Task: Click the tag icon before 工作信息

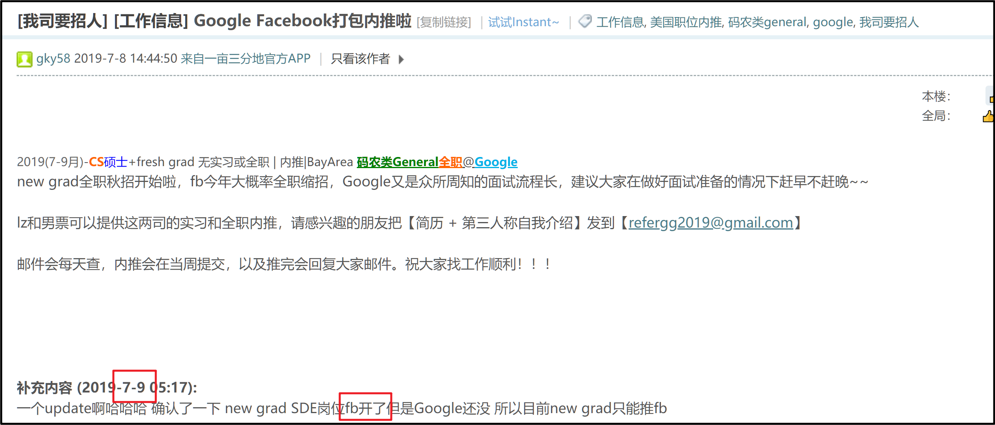Action: point(585,21)
